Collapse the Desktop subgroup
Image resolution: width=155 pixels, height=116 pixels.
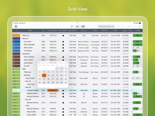click(23, 75)
